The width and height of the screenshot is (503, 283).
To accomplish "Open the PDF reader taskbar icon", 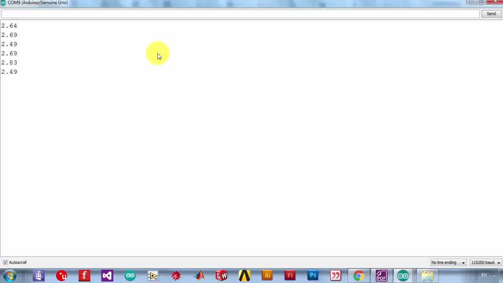I will coord(381,276).
